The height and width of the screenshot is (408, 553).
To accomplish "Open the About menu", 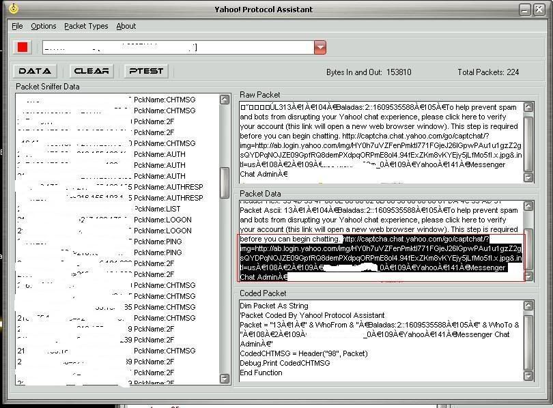I will click(126, 26).
